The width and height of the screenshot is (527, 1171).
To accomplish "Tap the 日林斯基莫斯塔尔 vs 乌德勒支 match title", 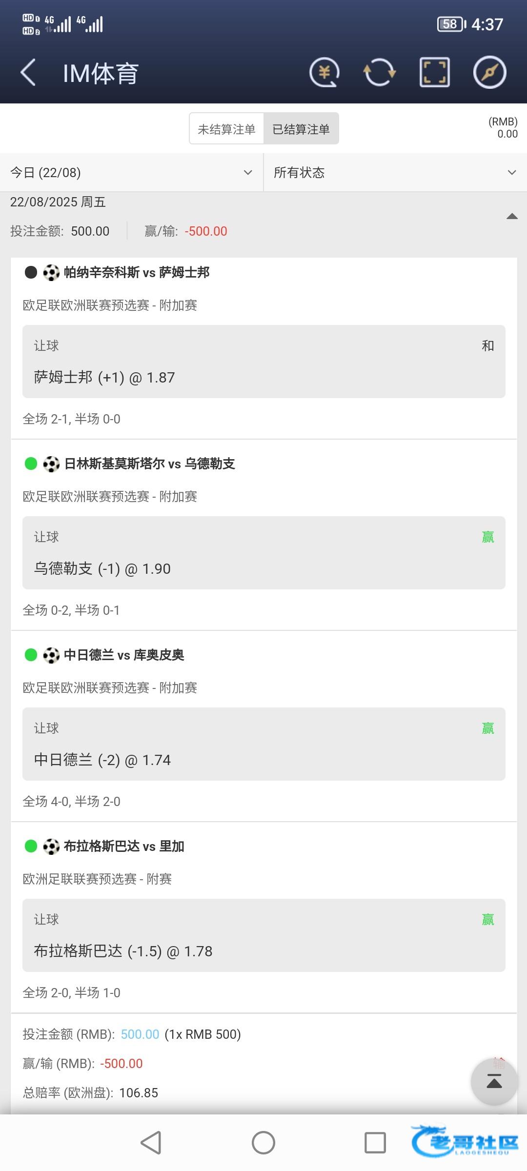I will pos(149,464).
